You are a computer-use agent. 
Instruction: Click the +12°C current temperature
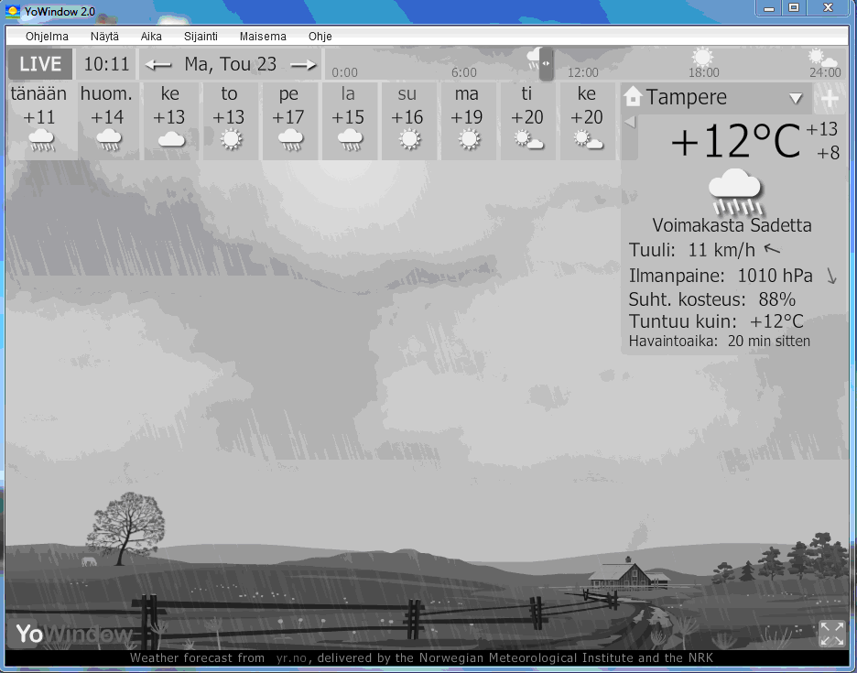click(x=735, y=142)
